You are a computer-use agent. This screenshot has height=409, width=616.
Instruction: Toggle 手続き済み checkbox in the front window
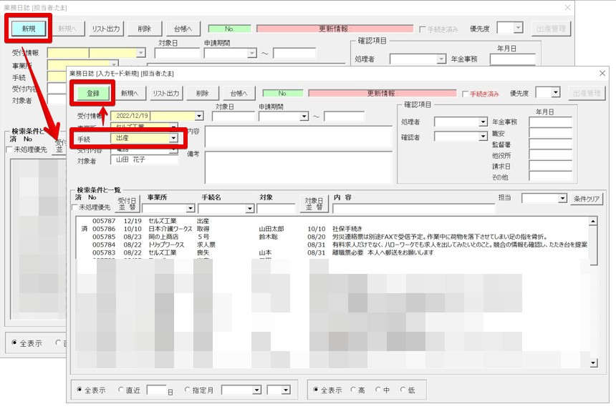pos(465,94)
